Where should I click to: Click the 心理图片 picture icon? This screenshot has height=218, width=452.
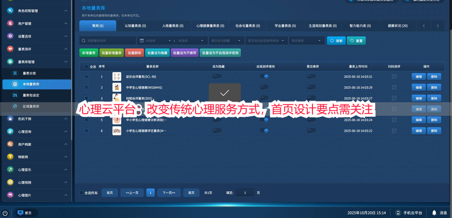coord(10,195)
